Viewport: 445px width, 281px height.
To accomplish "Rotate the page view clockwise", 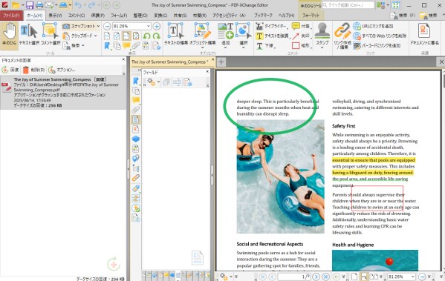I will (x=156, y=36).
